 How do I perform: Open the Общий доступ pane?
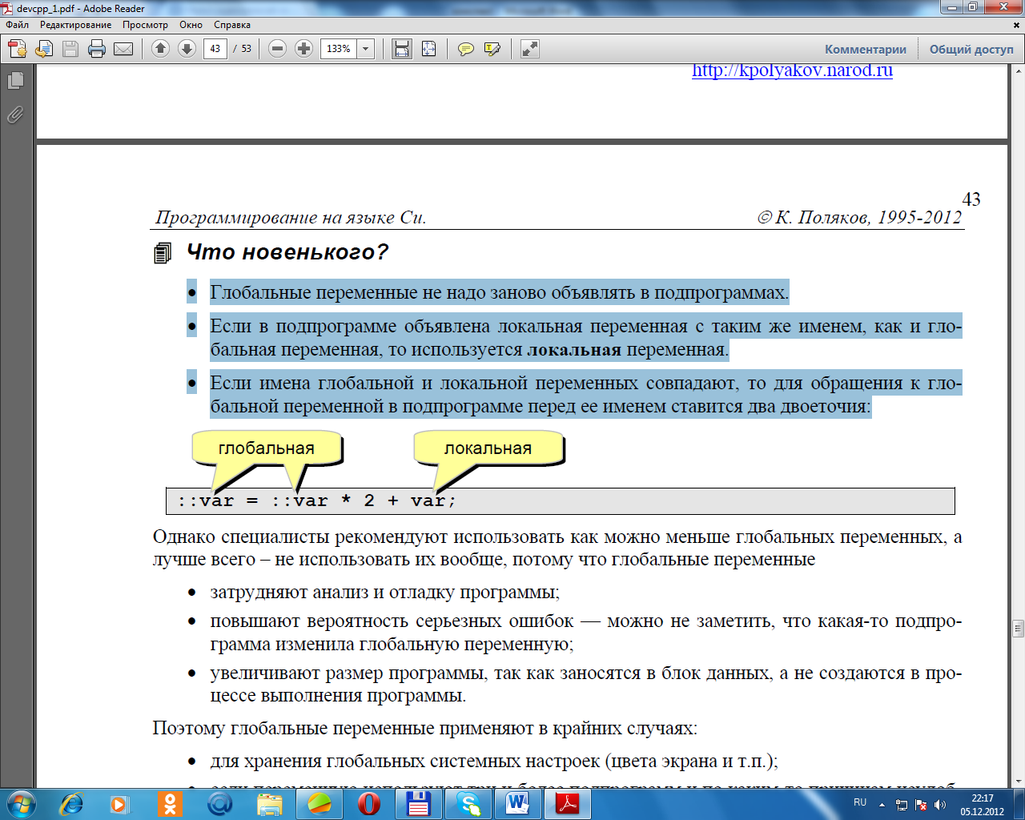click(971, 49)
